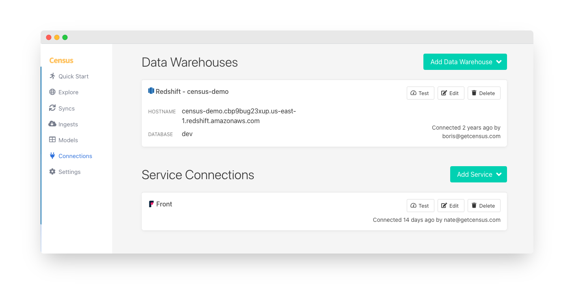Test the Front service connection
The image size is (574, 284).
[420, 206]
